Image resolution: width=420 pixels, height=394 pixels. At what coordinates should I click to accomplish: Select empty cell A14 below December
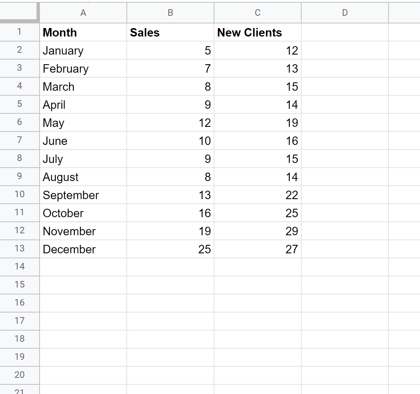(x=83, y=267)
